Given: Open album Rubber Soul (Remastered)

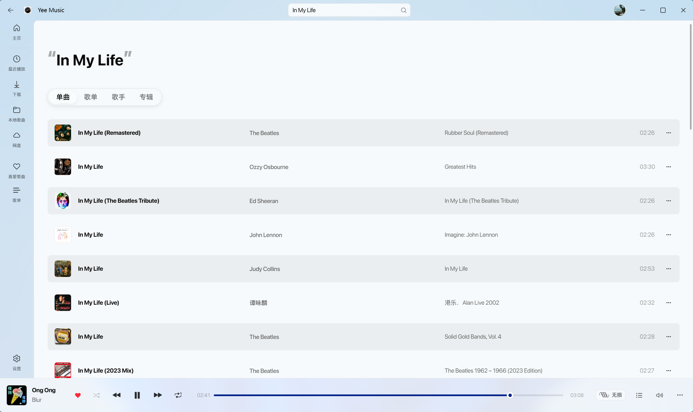Looking at the screenshot, I should [476, 133].
